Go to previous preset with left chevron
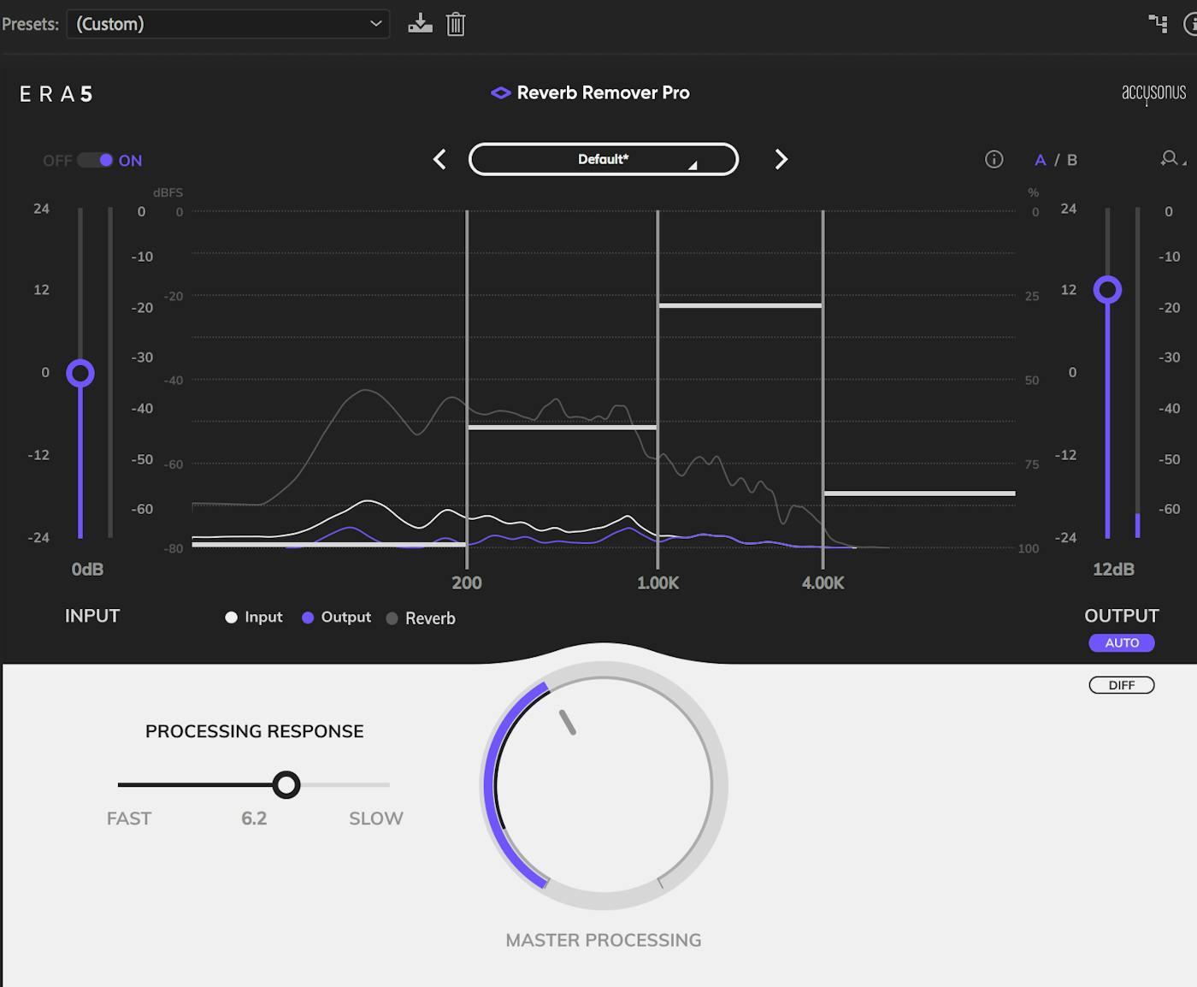 [x=439, y=159]
